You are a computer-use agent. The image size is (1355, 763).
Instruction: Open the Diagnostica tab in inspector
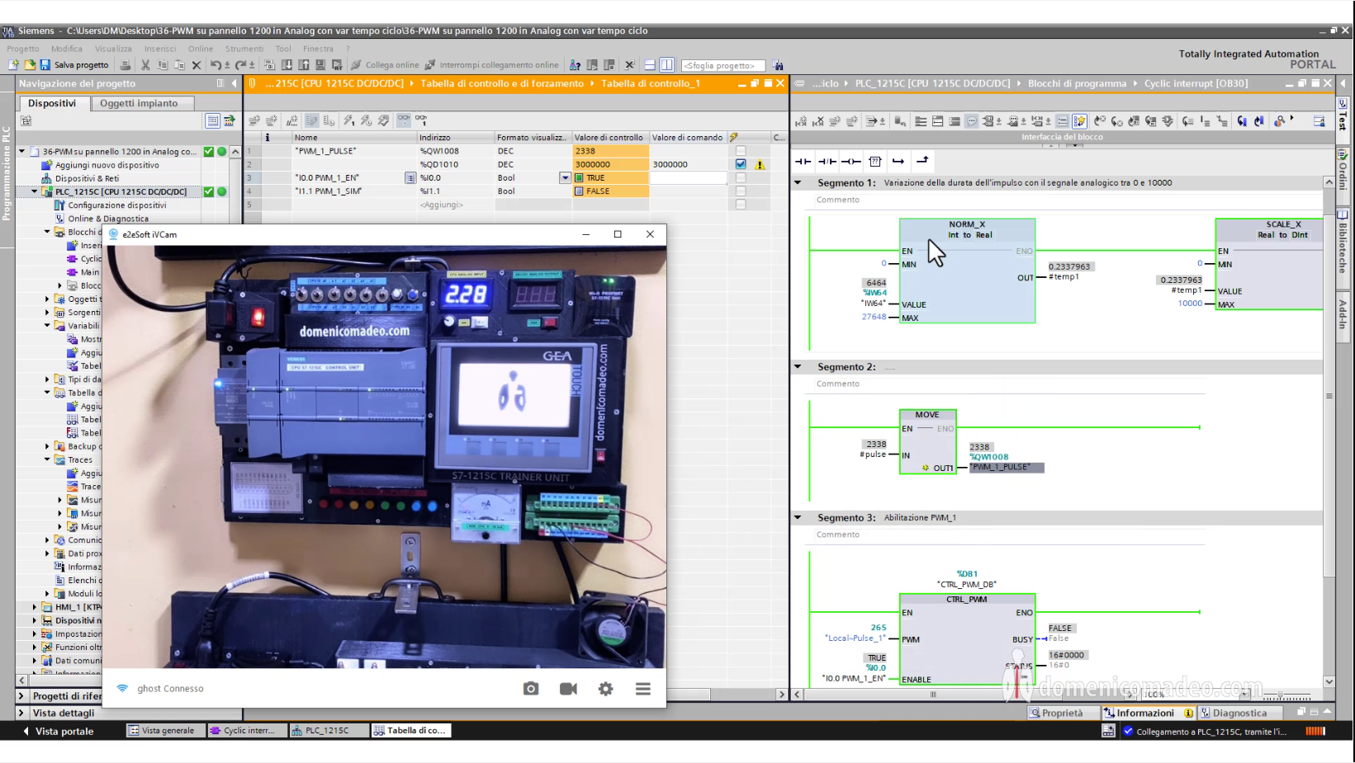click(x=1239, y=713)
